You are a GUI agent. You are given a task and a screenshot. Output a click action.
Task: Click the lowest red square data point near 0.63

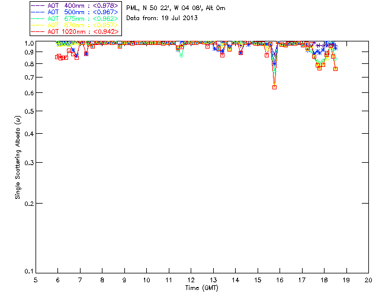tap(274, 87)
